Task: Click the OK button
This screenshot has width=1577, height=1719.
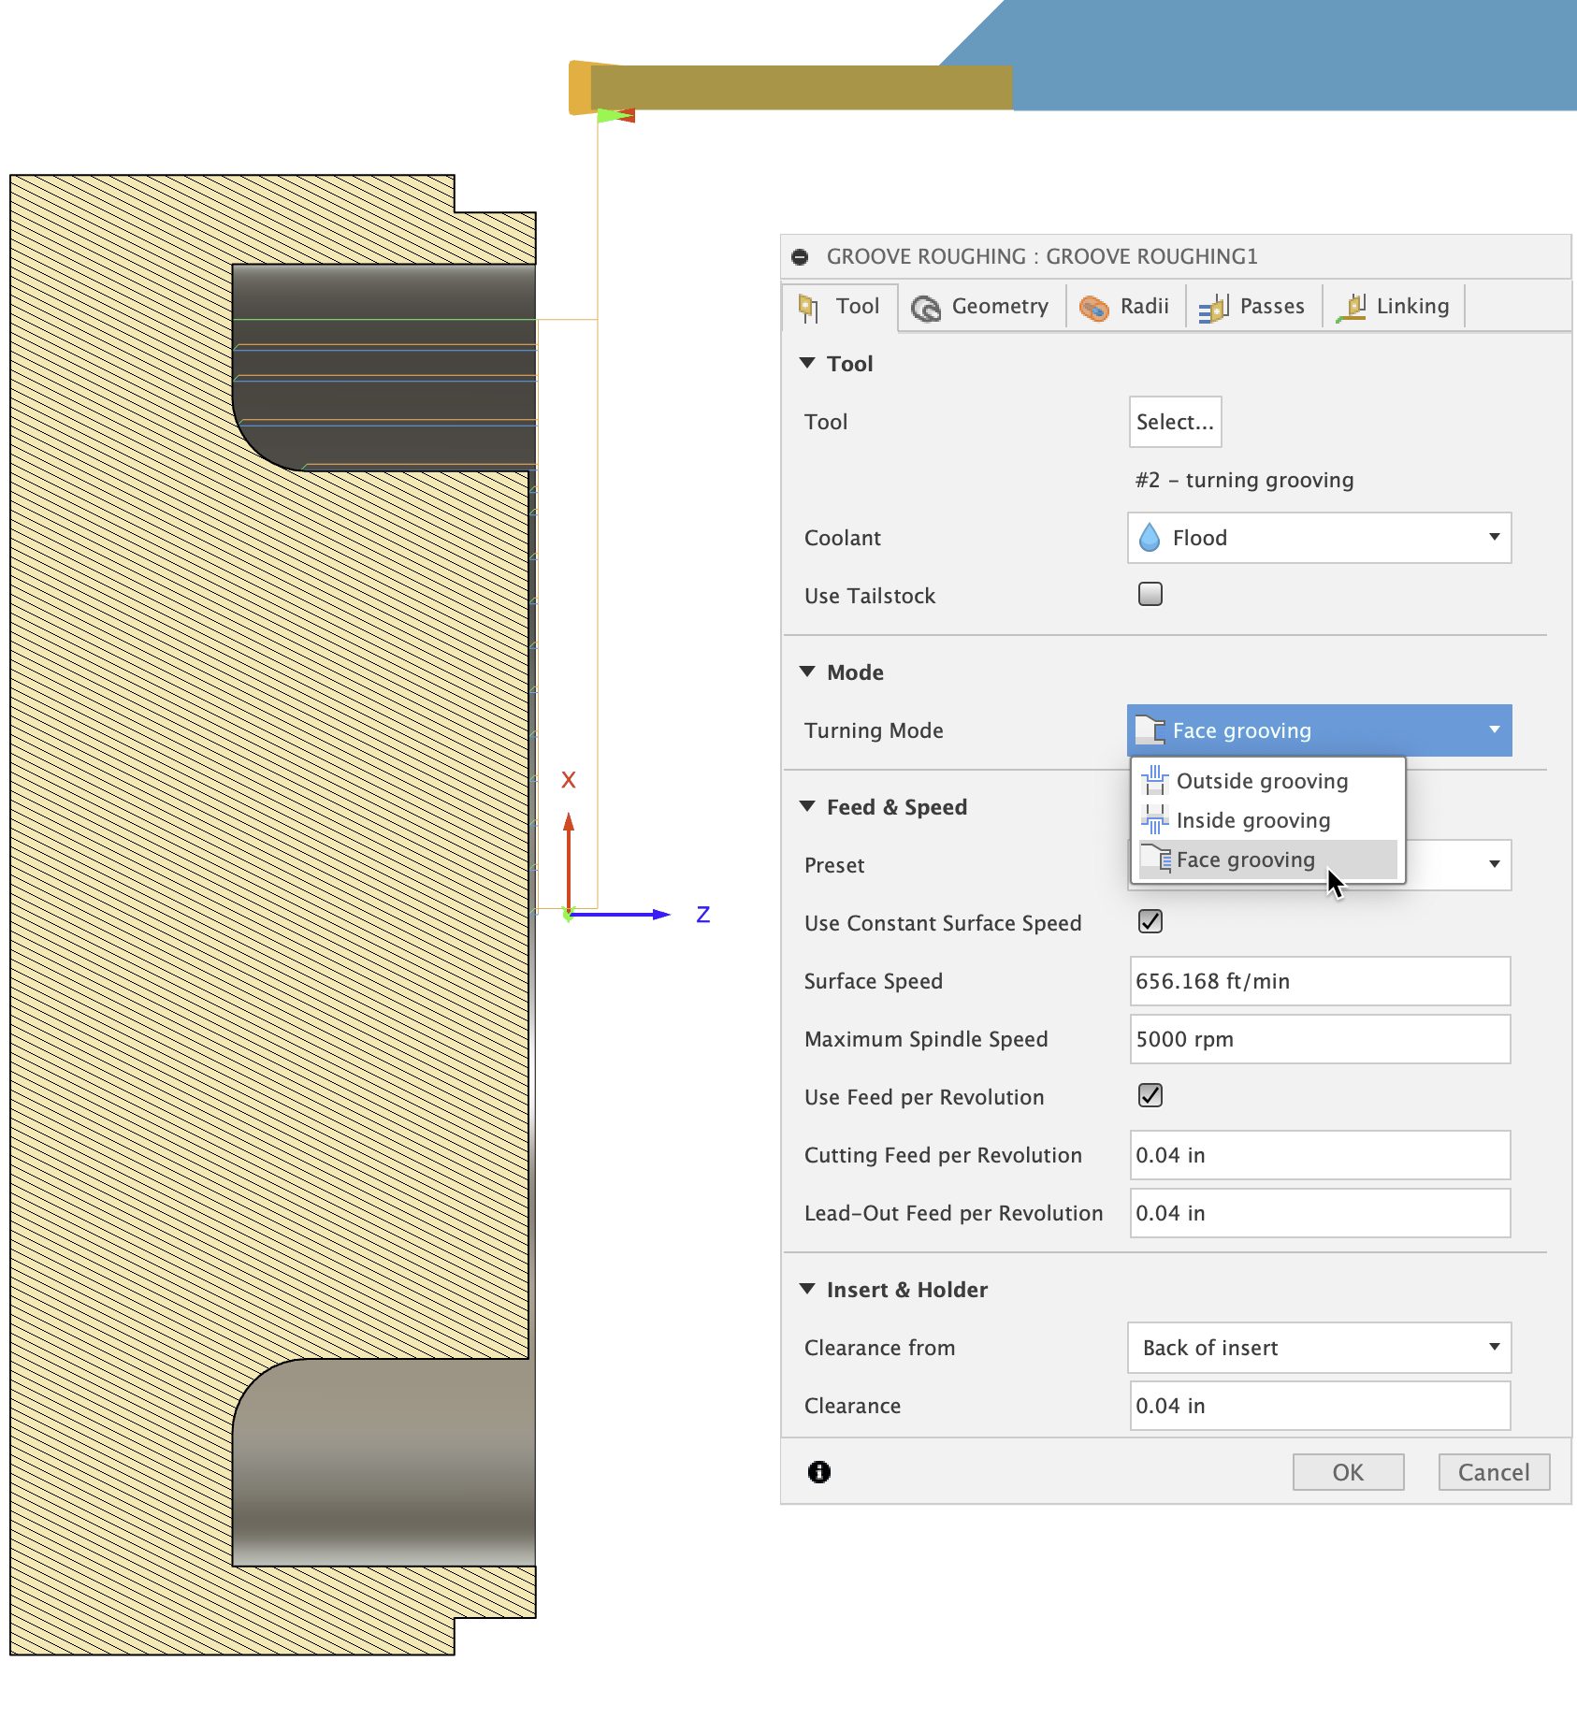Action: [1347, 1471]
